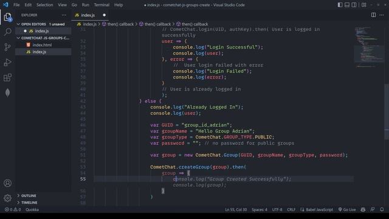Open the Run and Debug view
This screenshot has height=219, width=389.
(8, 62)
